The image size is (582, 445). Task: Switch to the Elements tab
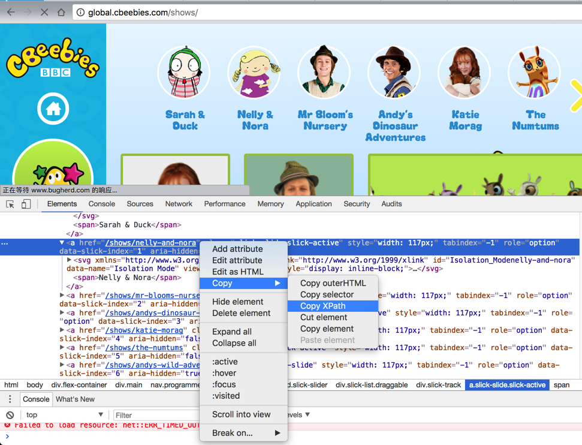click(x=62, y=204)
